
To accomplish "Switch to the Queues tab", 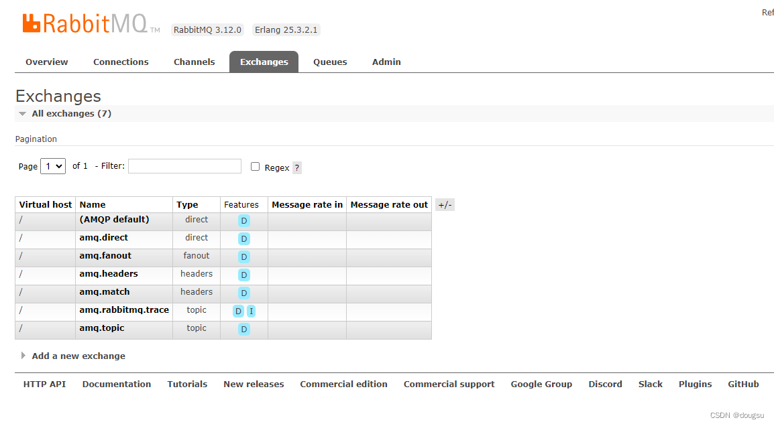I will tap(330, 62).
